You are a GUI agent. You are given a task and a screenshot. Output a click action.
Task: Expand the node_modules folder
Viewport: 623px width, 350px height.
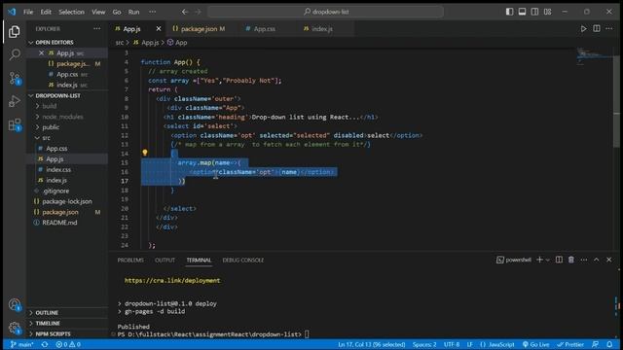tap(62, 117)
